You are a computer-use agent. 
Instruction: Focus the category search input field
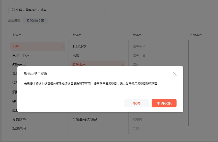point(56,10)
